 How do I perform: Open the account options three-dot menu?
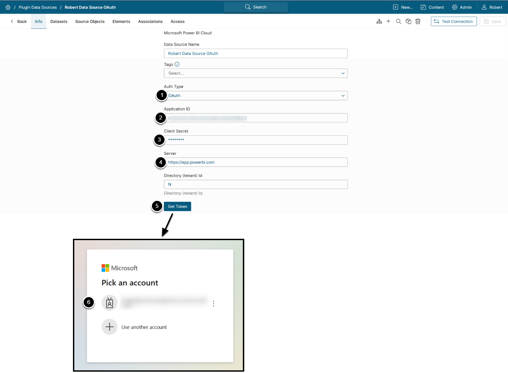click(x=214, y=303)
